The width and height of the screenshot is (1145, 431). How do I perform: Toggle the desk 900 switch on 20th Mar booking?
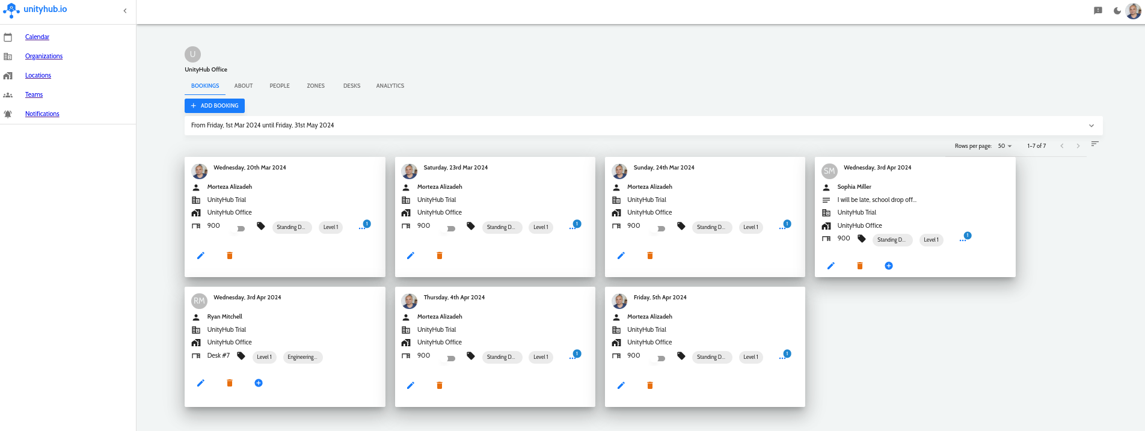238,228
